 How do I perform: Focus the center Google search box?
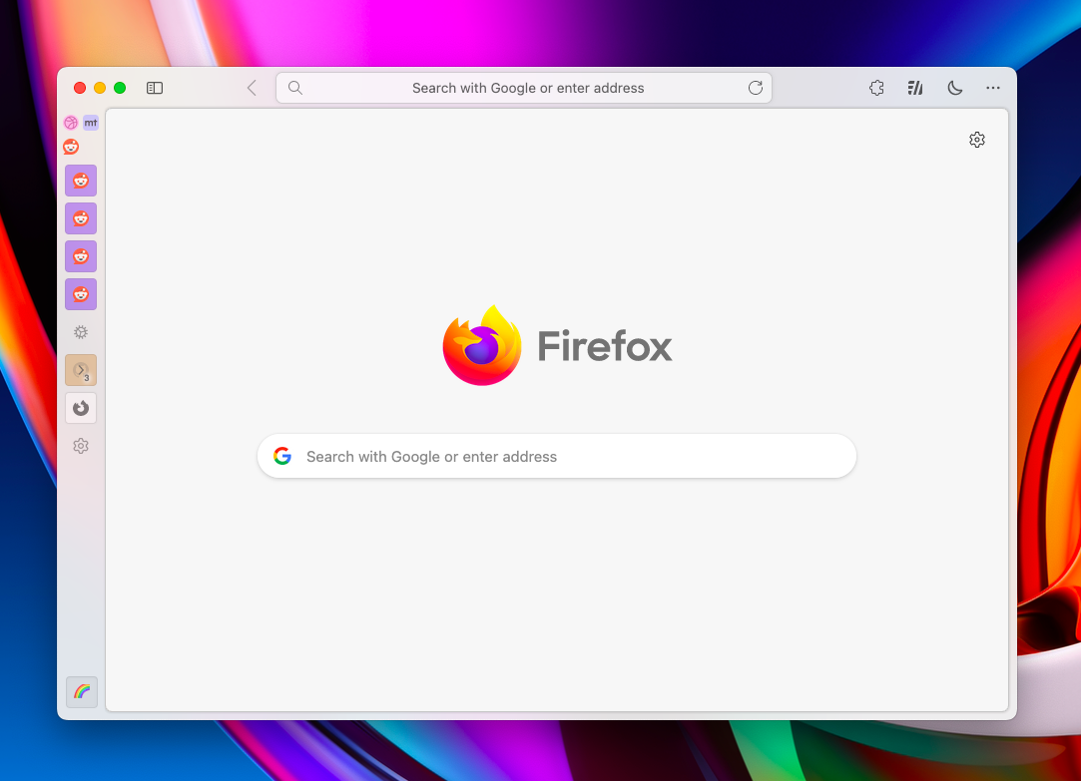[557, 456]
